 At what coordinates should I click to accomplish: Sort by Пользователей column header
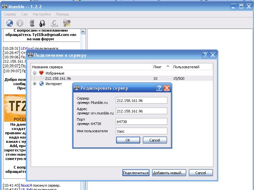[x=192, y=67]
